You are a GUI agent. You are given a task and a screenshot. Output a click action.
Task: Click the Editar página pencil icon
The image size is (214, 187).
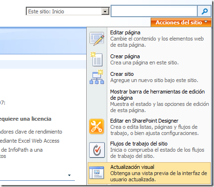97,39
